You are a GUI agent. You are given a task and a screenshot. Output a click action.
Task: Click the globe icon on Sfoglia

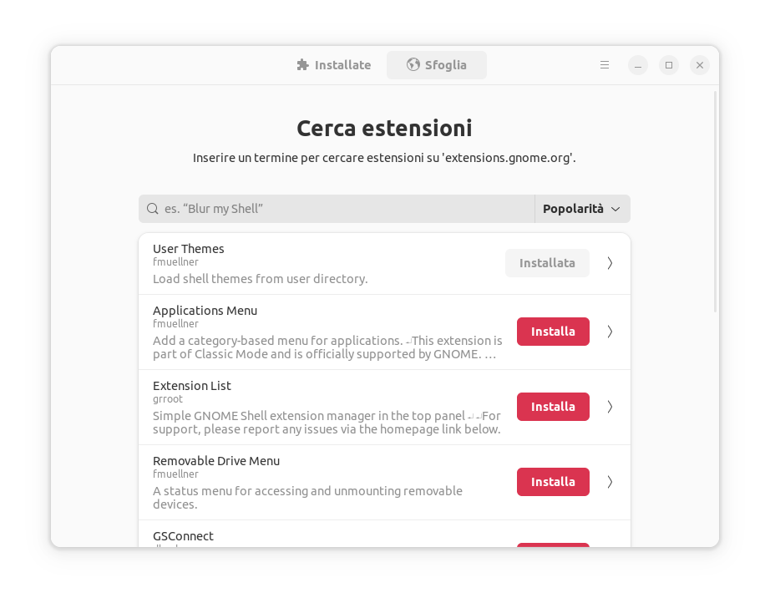(413, 65)
